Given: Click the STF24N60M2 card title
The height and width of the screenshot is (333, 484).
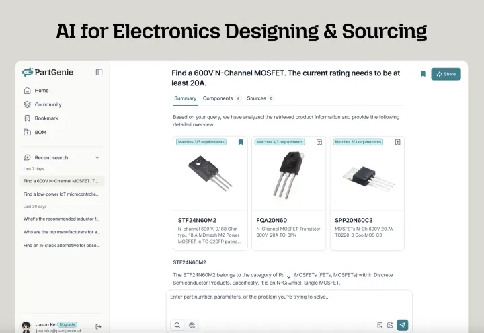Looking at the screenshot, I should (197, 220).
